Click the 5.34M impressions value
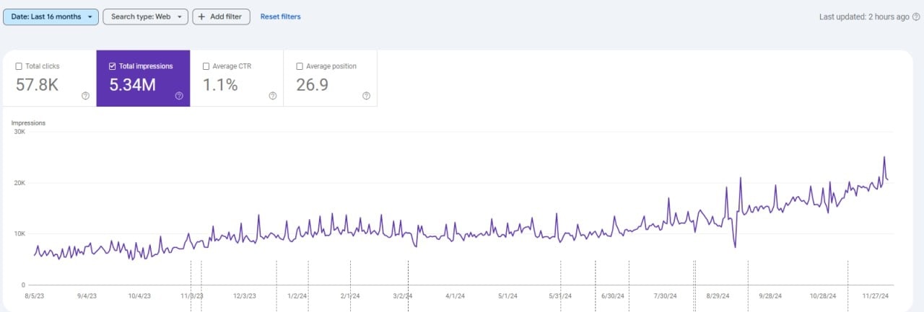 tap(132, 85)
